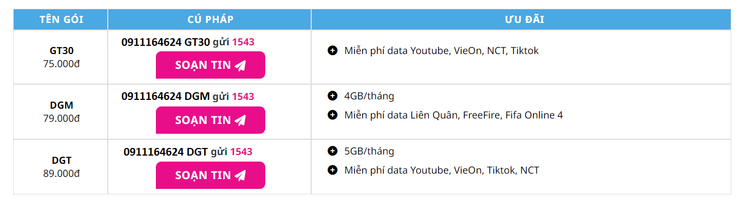Click plus icon next to 4GB/tháng

point(332,96)
